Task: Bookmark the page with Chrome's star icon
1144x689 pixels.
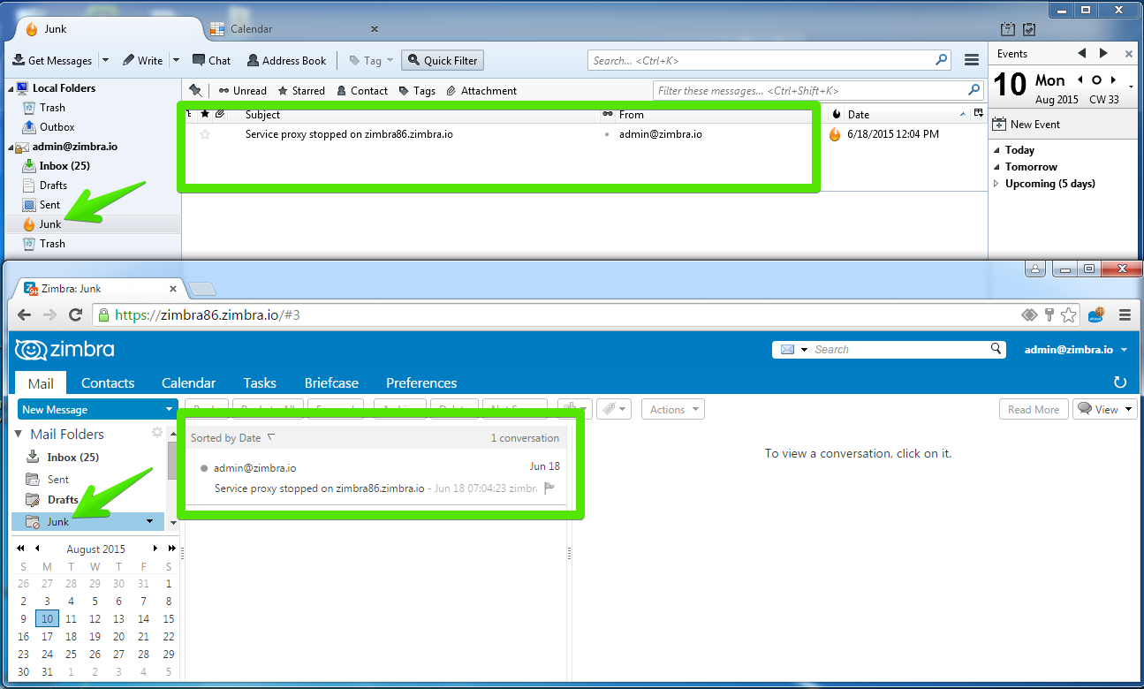Action: point(1069,314)
